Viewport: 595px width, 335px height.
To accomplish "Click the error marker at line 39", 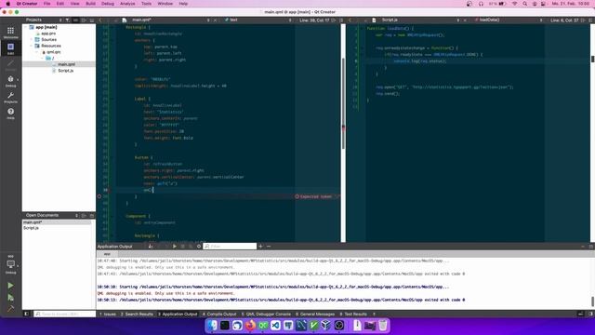I will [x=99, y=196].
